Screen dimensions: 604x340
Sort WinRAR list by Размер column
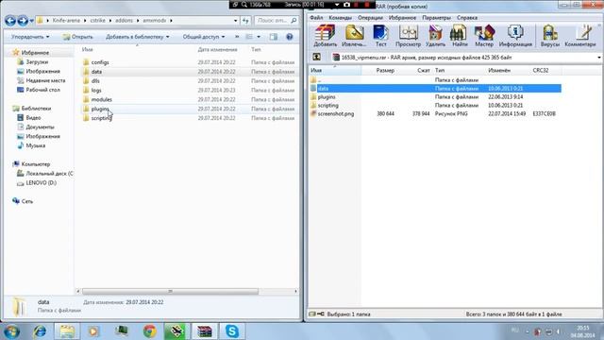[385, 70]
